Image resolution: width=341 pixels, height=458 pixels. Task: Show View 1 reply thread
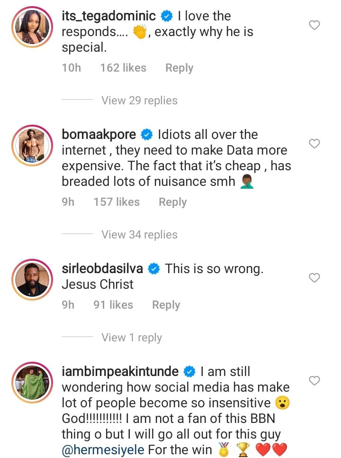[x=132, y=338]
